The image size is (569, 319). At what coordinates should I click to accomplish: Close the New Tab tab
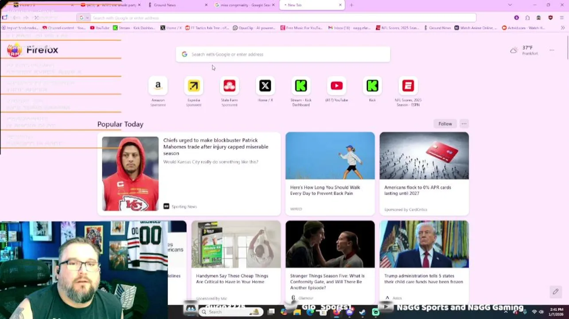point(340,5)
